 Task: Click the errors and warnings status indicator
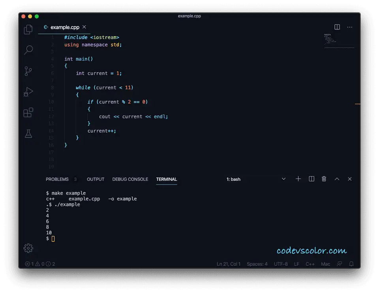(x=40, y=264)
